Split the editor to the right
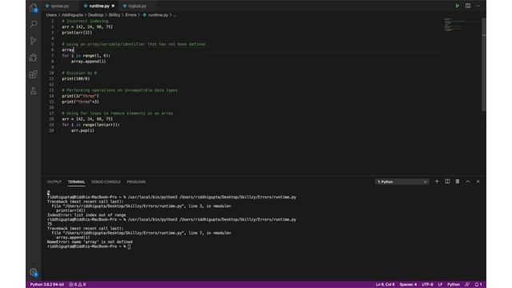Viewport: 512px width, 288px height. 467,6
